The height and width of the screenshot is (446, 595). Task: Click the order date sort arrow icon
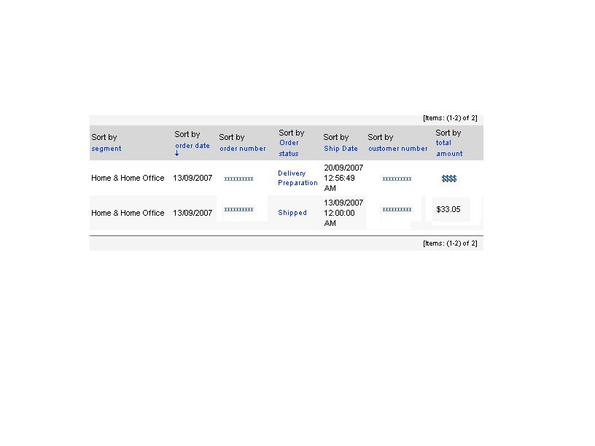pyautogui.click(x=177, y=154)
